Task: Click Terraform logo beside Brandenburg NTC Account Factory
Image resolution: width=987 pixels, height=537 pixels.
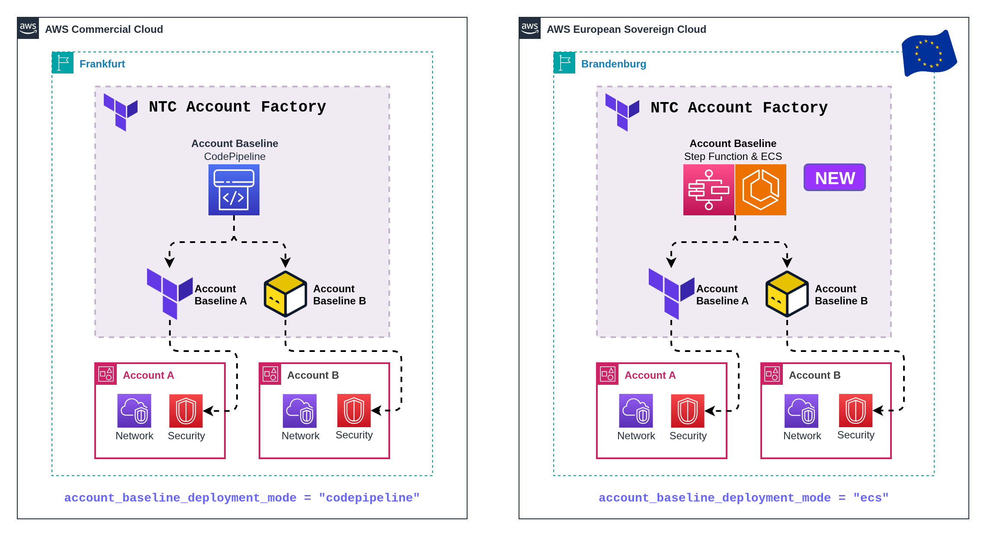Action: point(622,112)
